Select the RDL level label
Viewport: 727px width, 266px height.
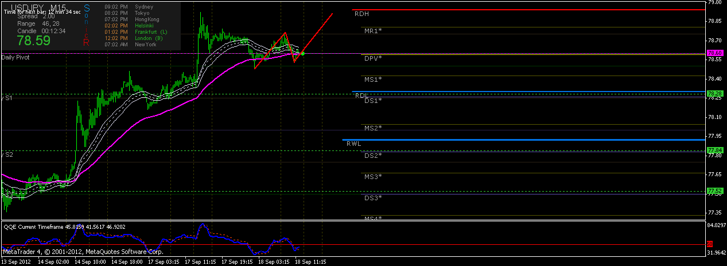click(361, 96)
